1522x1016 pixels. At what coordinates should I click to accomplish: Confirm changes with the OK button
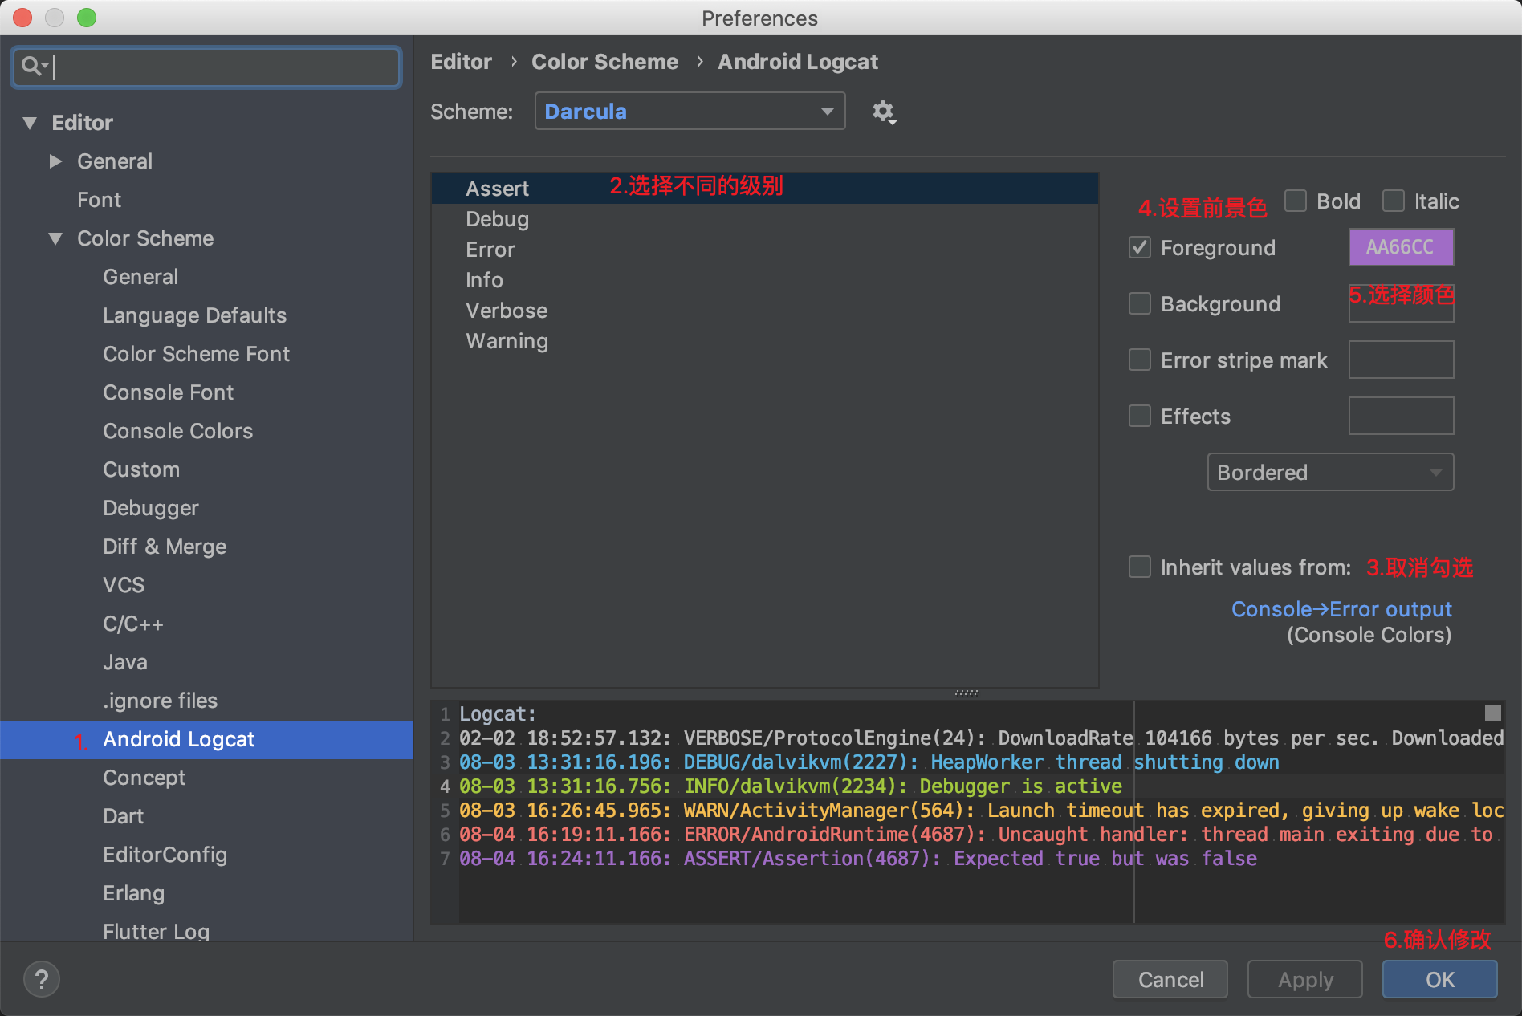coord(1440,979)
